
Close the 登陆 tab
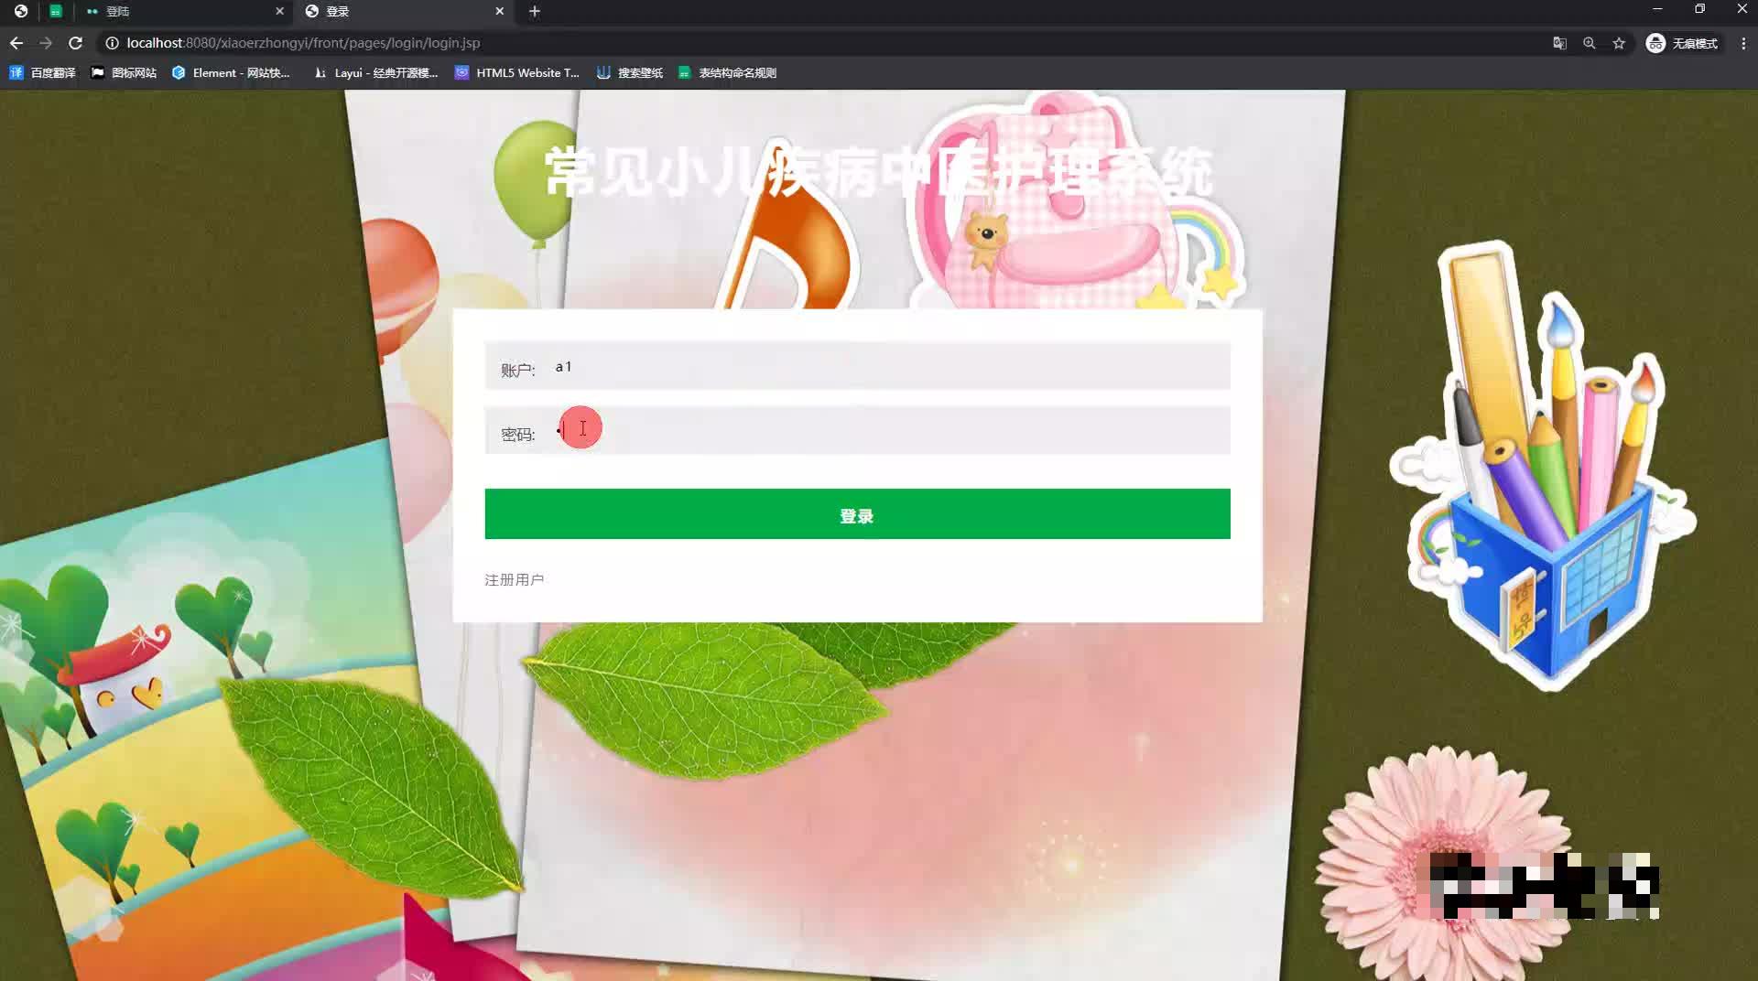pyautogui.click(x=280, y=11)
